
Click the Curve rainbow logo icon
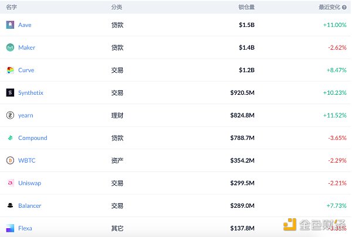point(10,70)
